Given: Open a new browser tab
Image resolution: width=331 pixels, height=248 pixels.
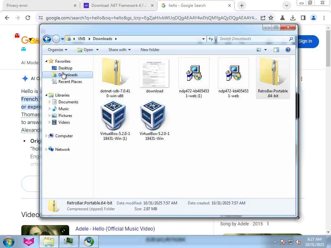Looking at the screenshot, I should coord(242,6).
